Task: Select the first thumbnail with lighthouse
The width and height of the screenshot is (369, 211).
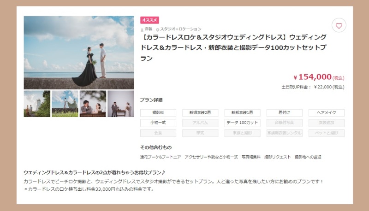Action: [x=37, y=104]
